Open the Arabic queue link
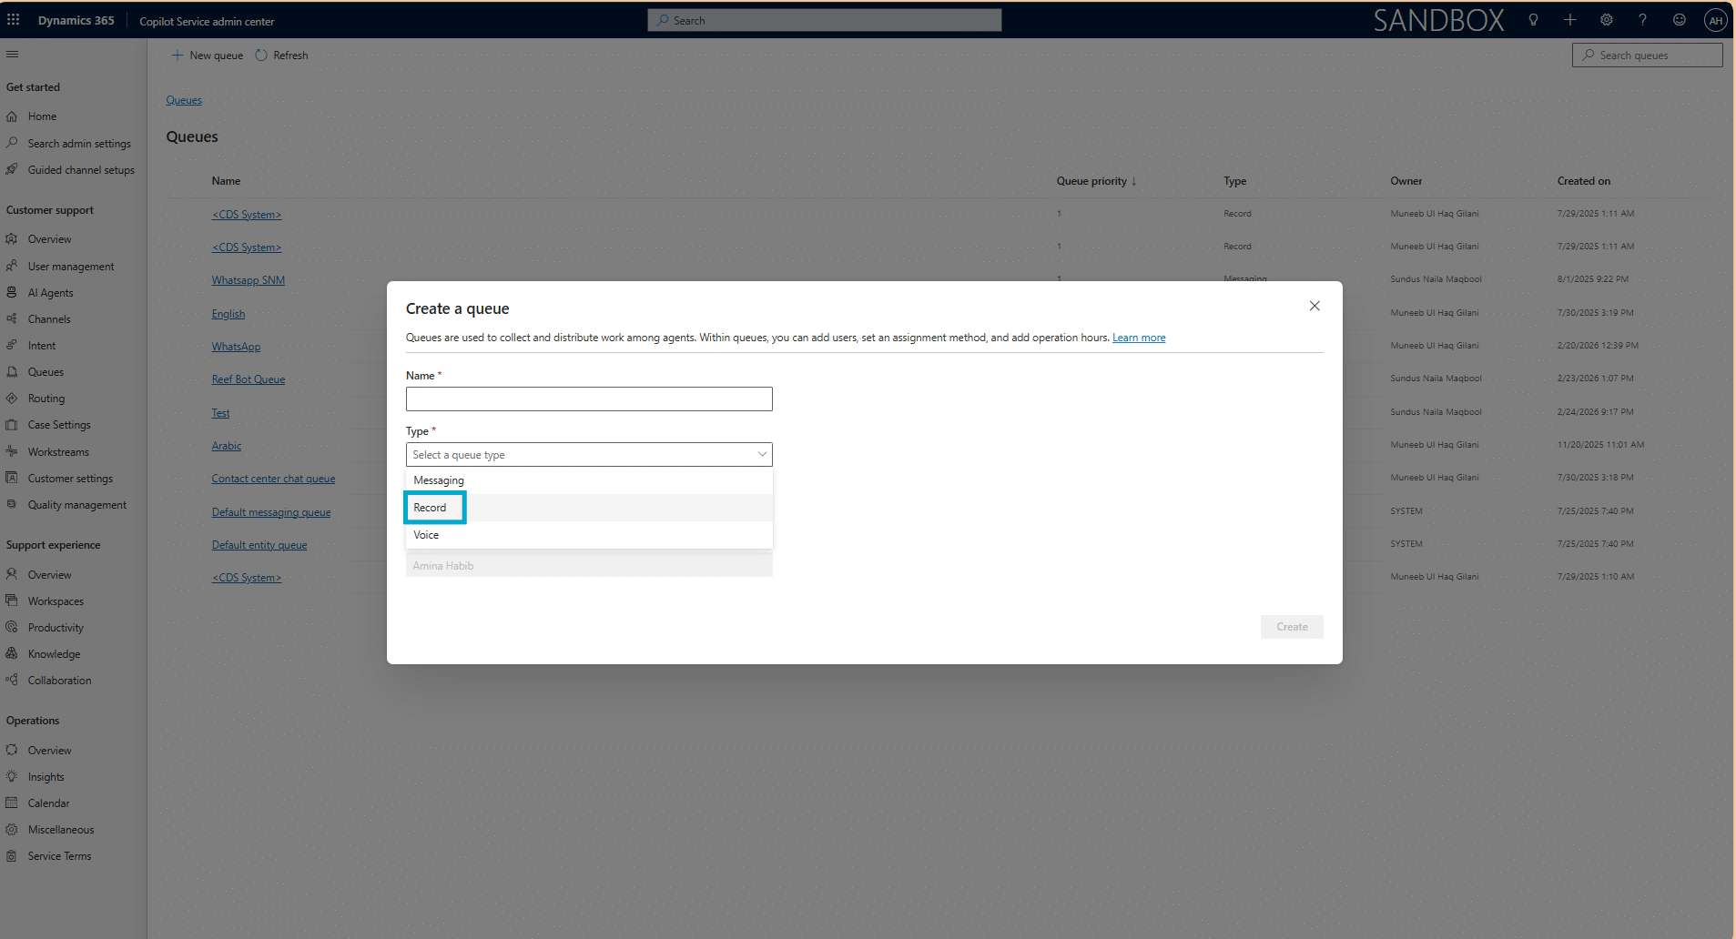Screen dimensions: 1736x939 [227, 446]
